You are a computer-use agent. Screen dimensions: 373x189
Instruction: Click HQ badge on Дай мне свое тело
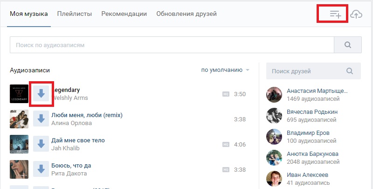[226, 145]
